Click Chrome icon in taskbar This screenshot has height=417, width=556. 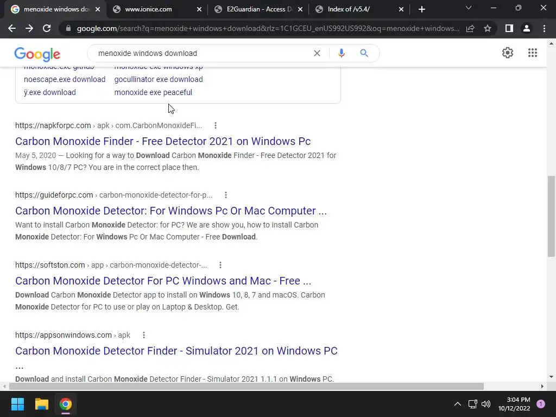[65, 404]
